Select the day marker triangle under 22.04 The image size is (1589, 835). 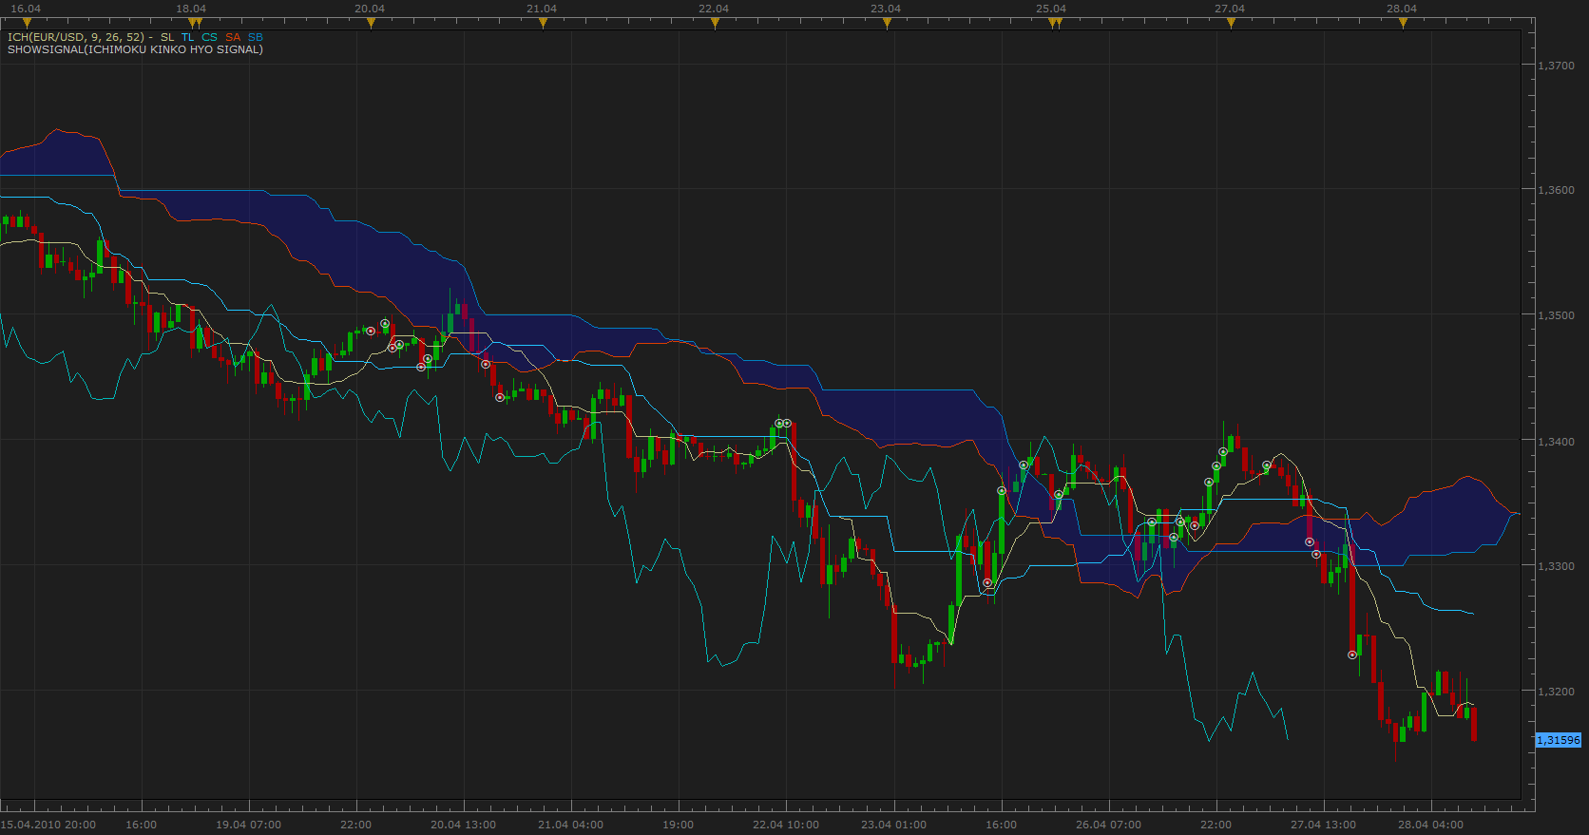point(715,24)
